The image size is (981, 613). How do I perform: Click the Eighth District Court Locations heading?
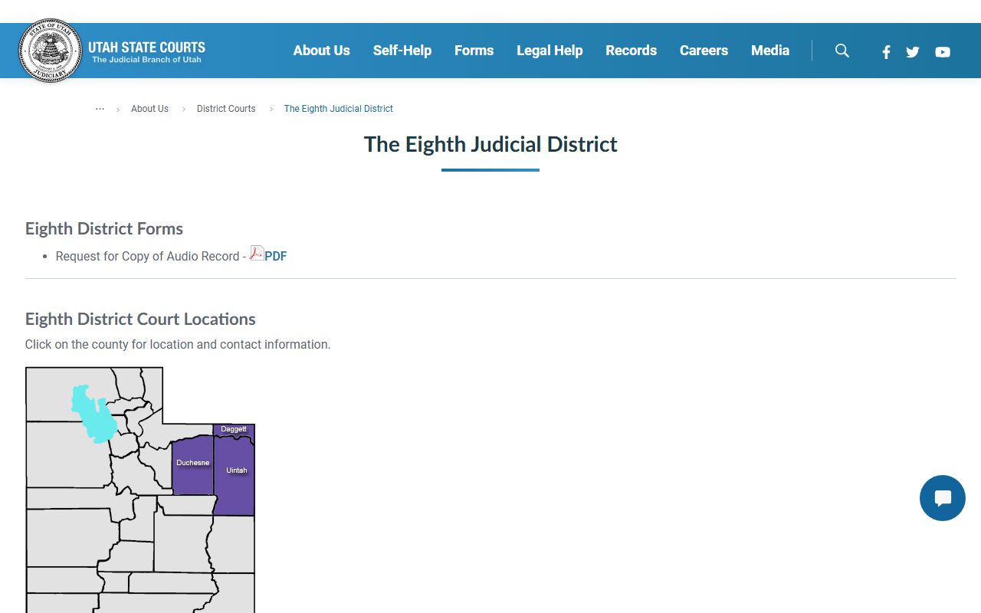[140, 319]
